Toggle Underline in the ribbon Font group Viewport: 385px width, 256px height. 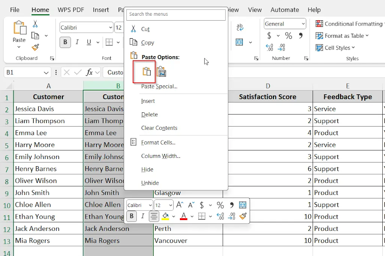89,42
